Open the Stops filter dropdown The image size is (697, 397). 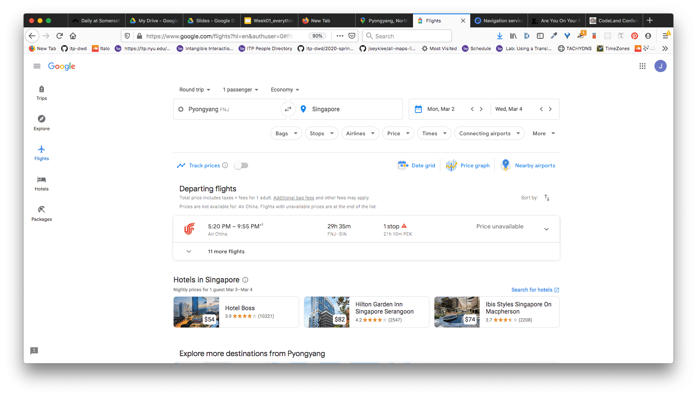click(x=322, y=134)
